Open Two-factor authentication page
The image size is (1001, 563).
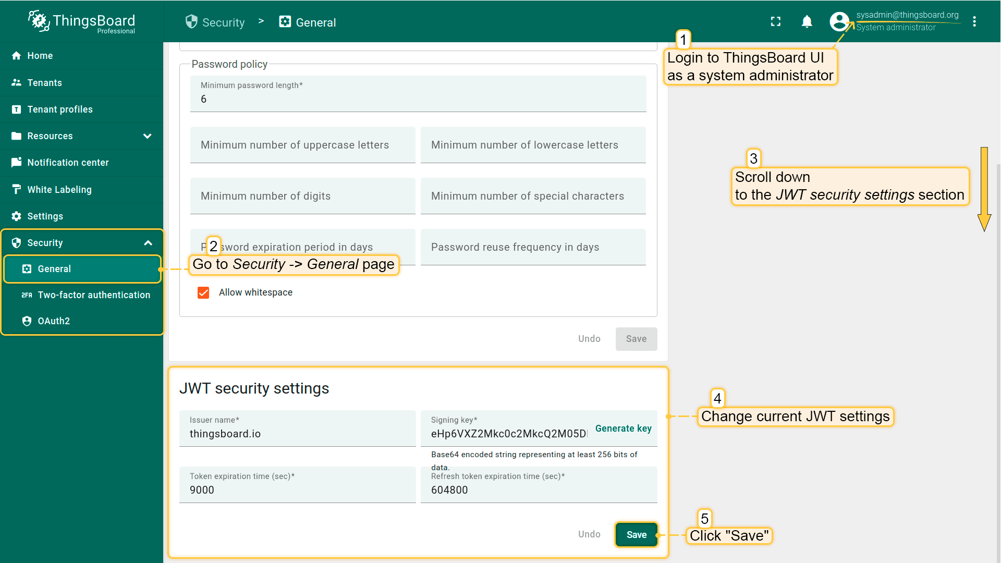pos(94,295)
